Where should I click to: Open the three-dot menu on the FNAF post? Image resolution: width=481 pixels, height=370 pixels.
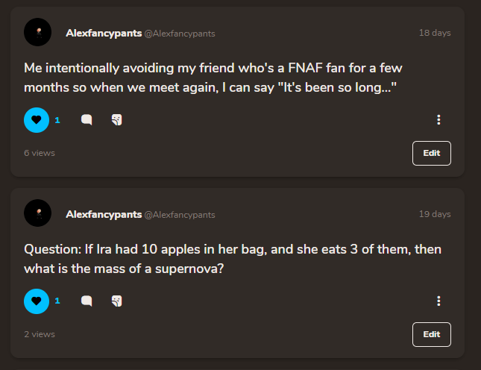coord(438,119)
